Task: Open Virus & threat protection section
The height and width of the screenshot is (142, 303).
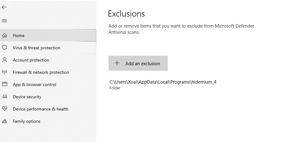Action: [x=36, y=48]
